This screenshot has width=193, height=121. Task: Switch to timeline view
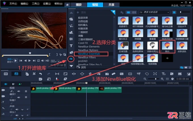coord(16,74)
